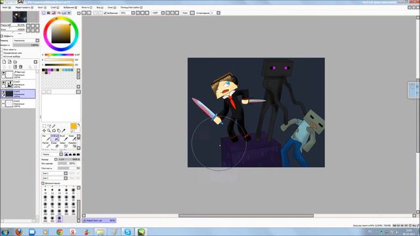This screenshot has width=420, height=236.
Task: Pick the rectangular selection tool
Action: [44, 126]
